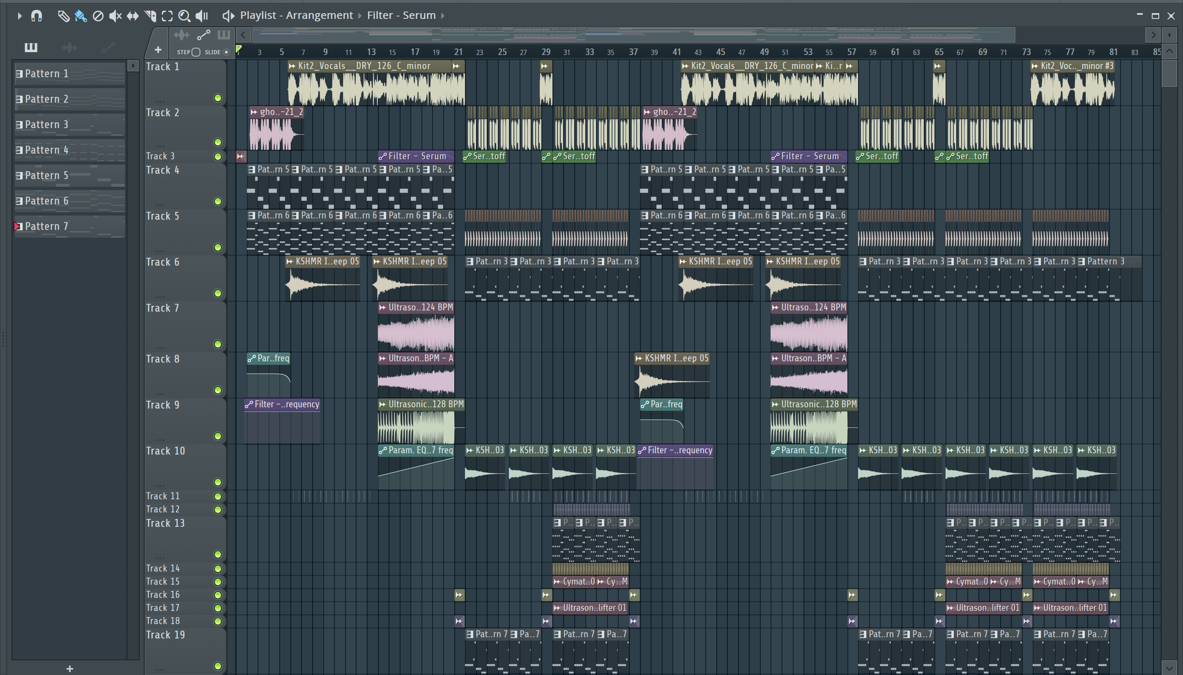Image resolution: width=1183 pixels, height=675 pixels.
Task: Mute Track 10 with its green light
Action: click(x=217, y=482)
